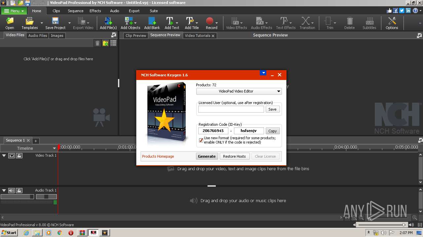
Task: Switch to the Effects ribbon tab
Action: coord(95,11)
